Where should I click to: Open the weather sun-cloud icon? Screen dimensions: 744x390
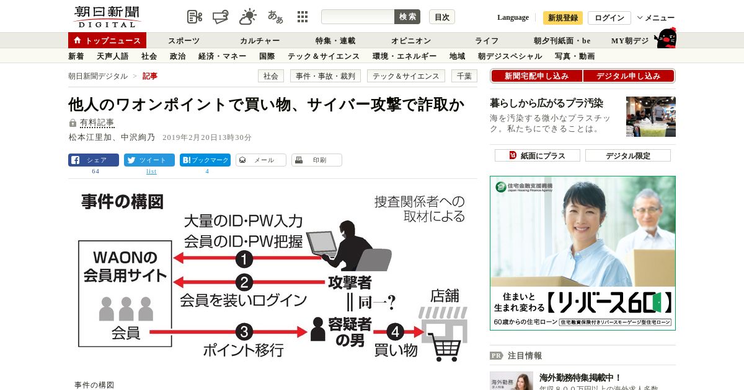[x=248, y=17]
